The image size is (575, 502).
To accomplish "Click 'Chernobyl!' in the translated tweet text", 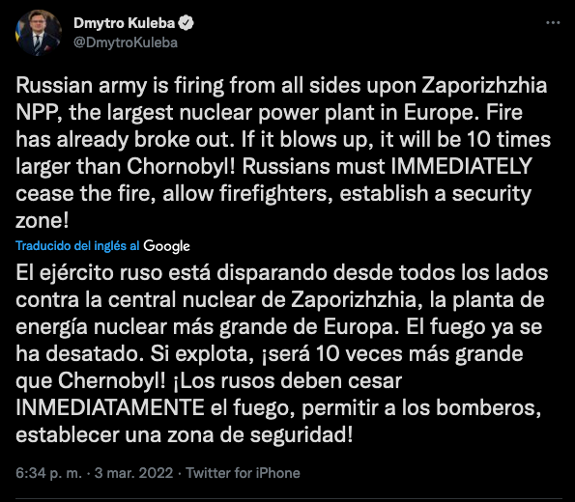I will 112,381.
